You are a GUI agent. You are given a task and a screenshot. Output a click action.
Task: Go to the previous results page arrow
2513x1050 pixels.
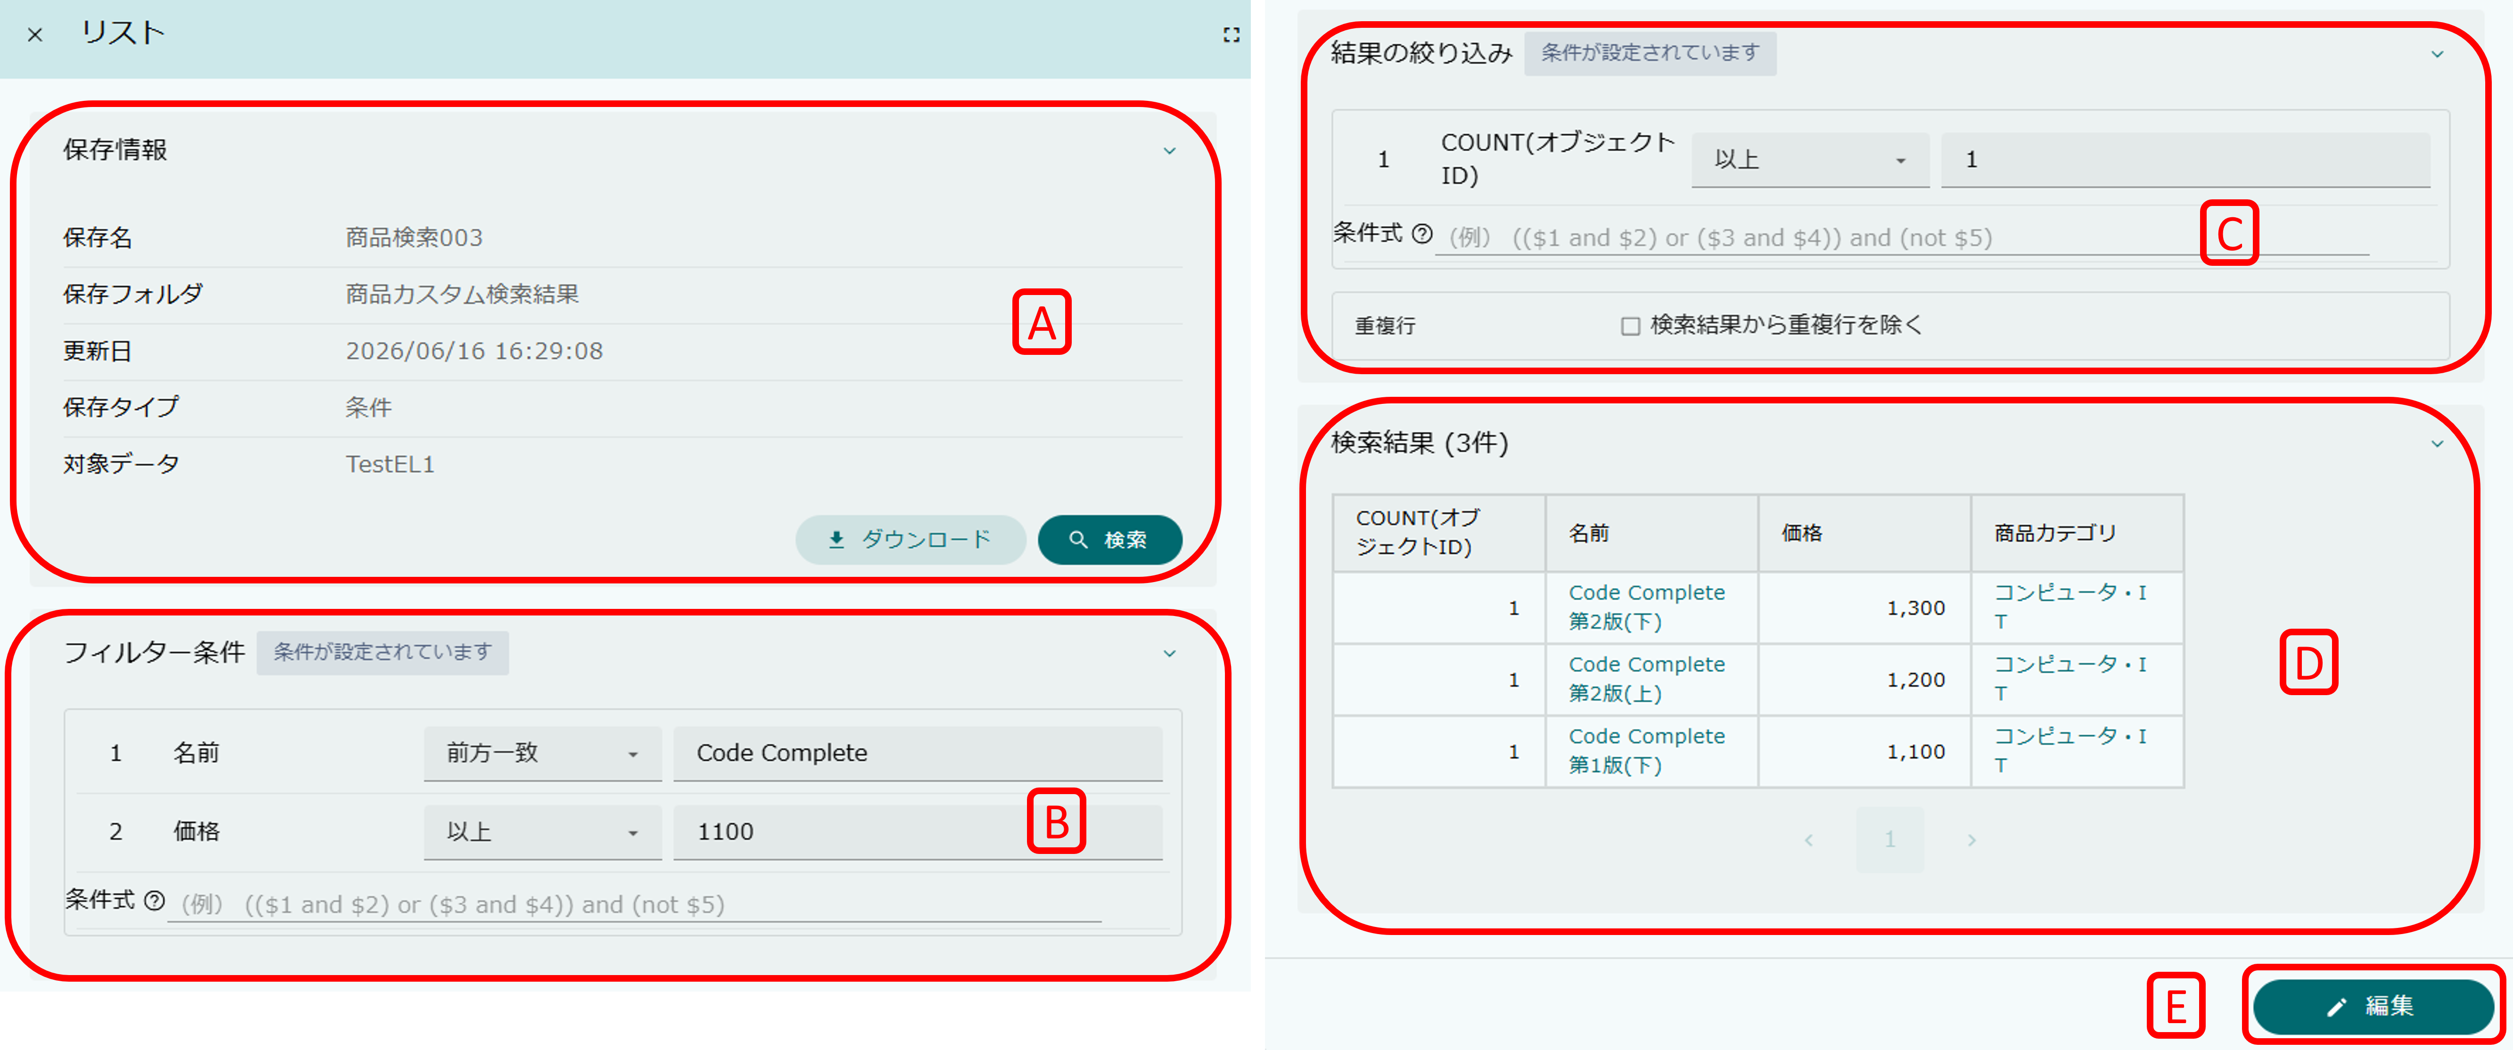click(1809, 840)
